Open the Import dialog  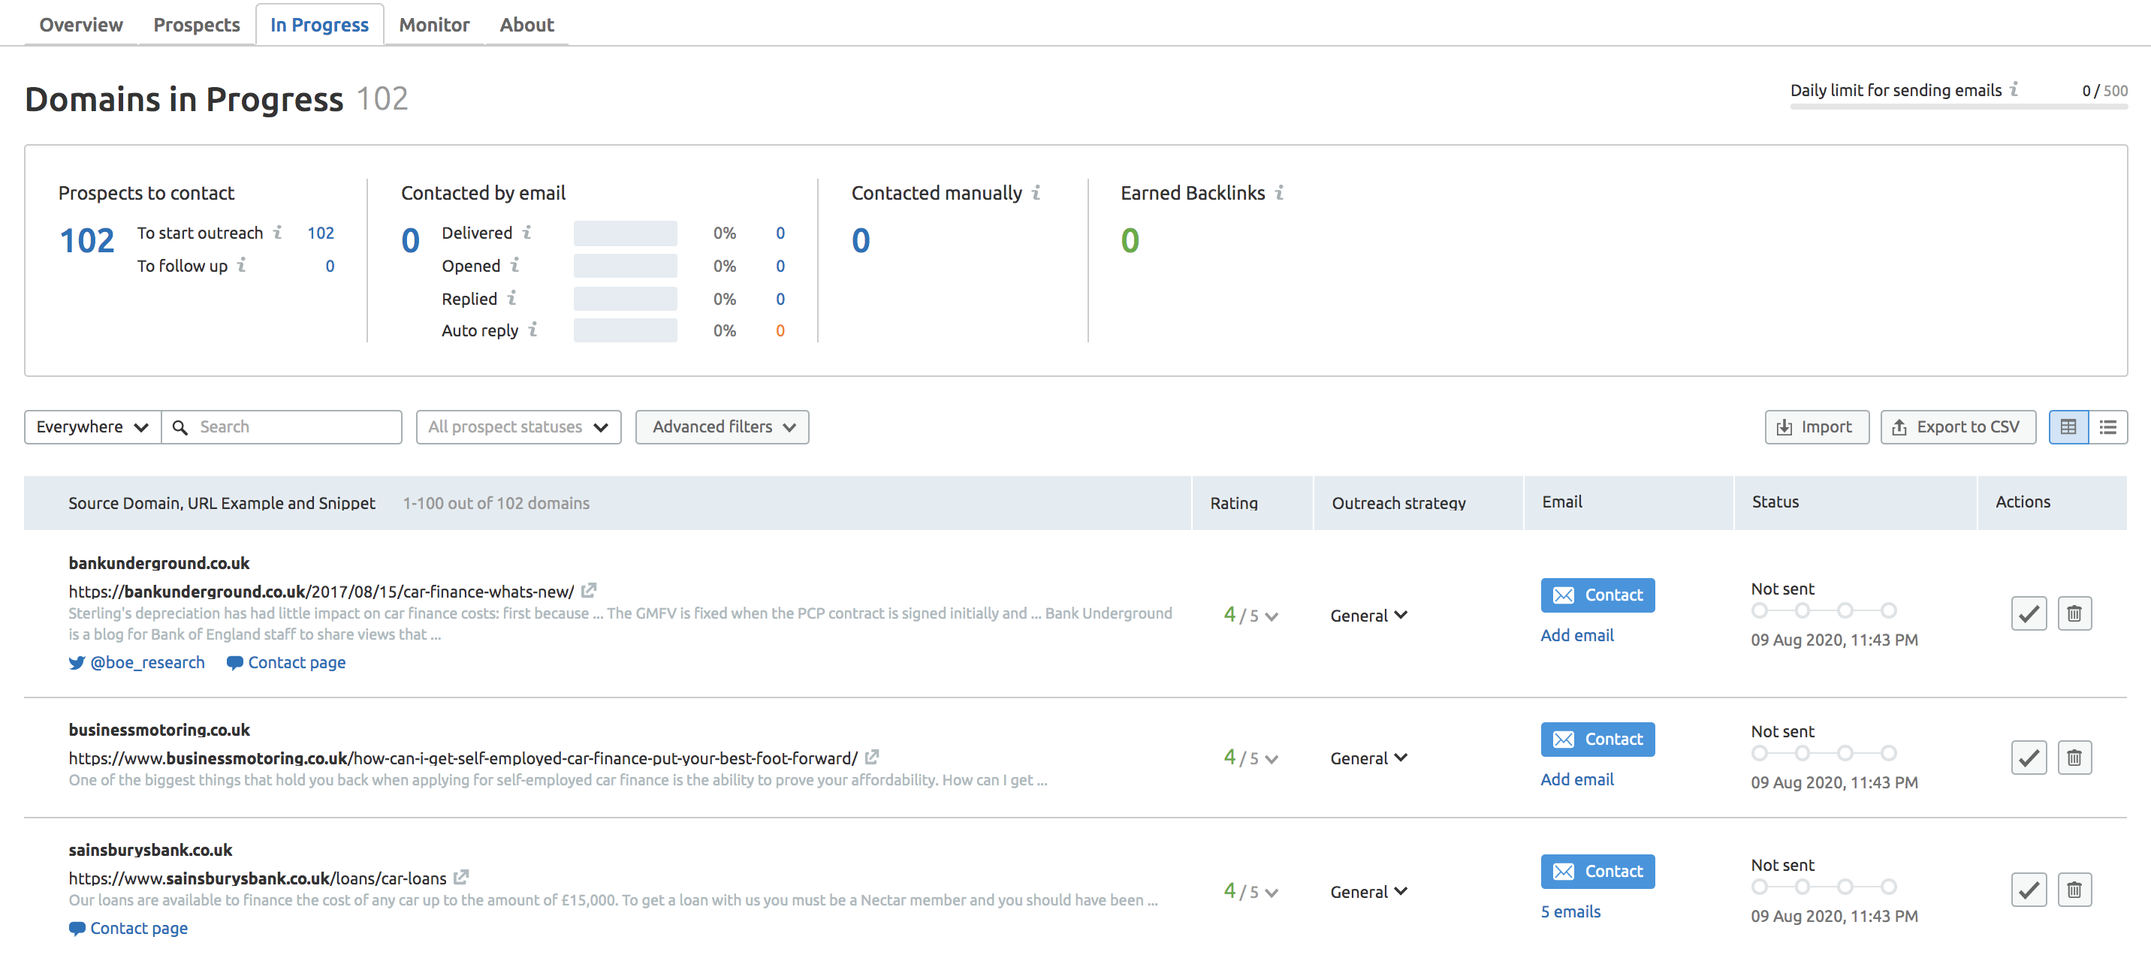1816,426
